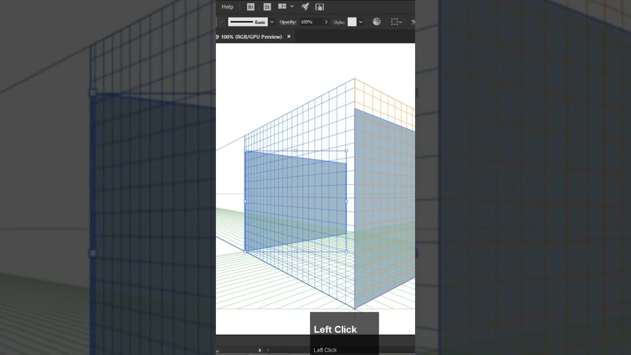The width and height of the screenshot is (631, 355).
Task: Open the Recolor Artwork color wheel icon
Action: tap(377, 22)
